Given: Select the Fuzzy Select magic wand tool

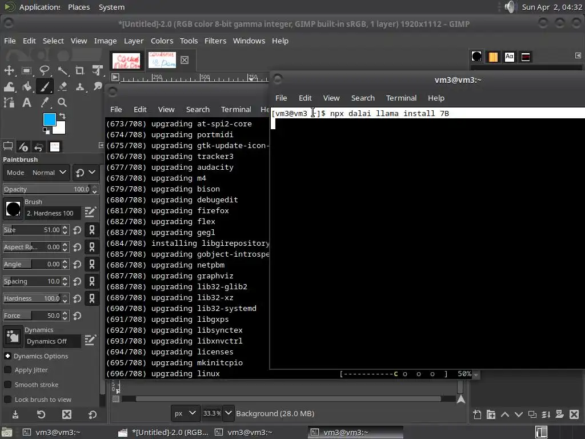Looking at the screenshot, I should point(62,70).
